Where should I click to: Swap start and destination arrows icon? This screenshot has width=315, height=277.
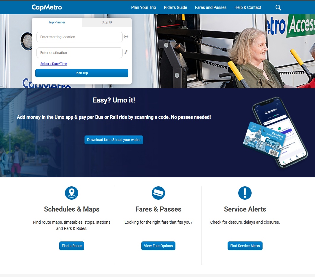(126, 52)
